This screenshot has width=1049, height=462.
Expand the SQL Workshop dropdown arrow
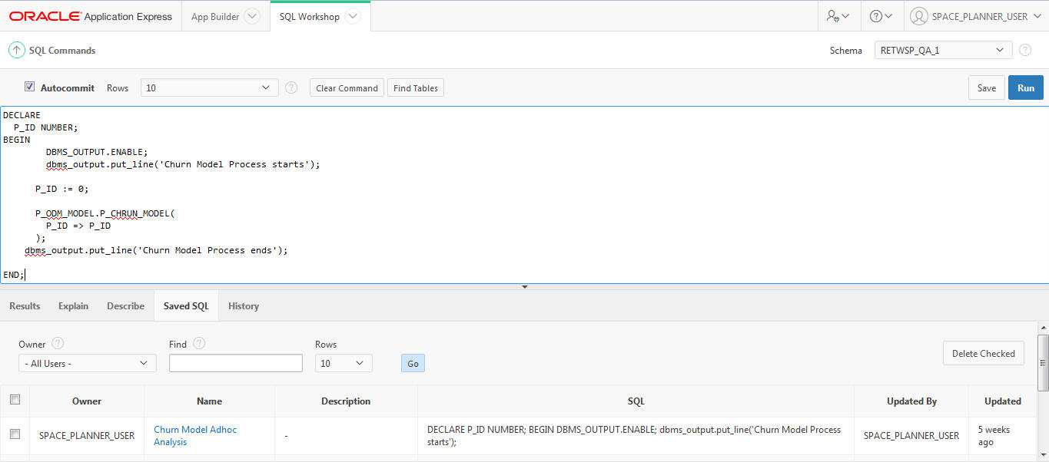coord(352,16)
